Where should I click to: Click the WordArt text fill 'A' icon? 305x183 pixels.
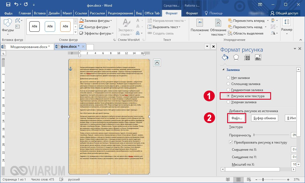(x=138, y=20)
